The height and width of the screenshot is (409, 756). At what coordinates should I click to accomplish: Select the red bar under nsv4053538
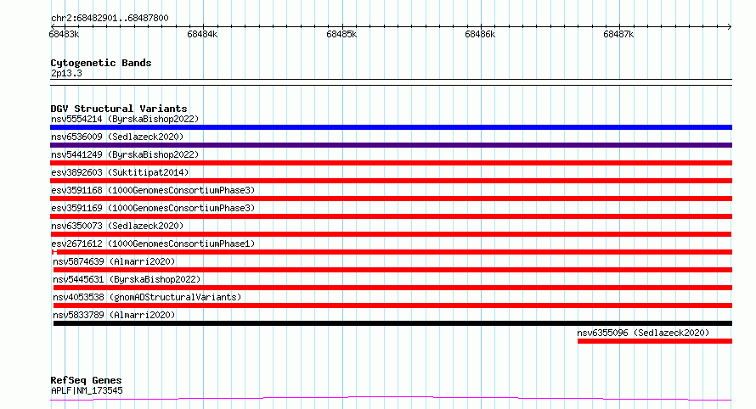(392, 305)
